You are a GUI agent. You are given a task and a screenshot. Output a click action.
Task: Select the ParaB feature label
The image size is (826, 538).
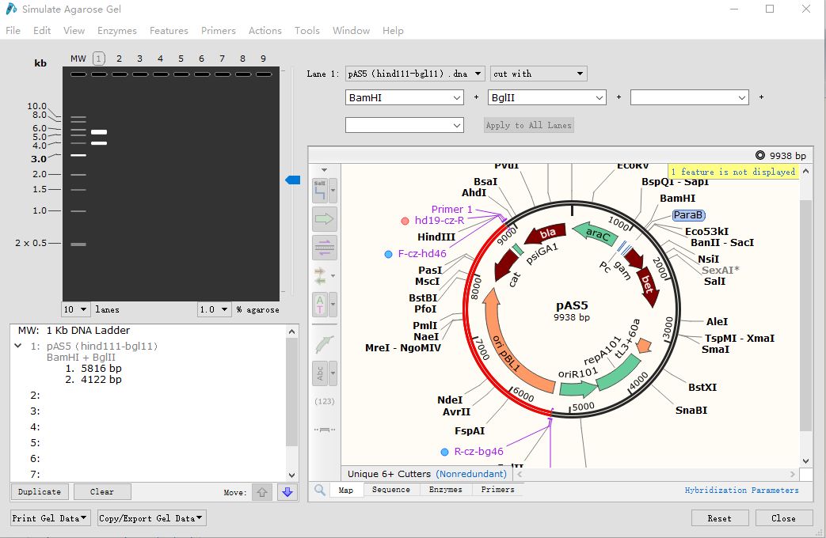coord(688,214)
